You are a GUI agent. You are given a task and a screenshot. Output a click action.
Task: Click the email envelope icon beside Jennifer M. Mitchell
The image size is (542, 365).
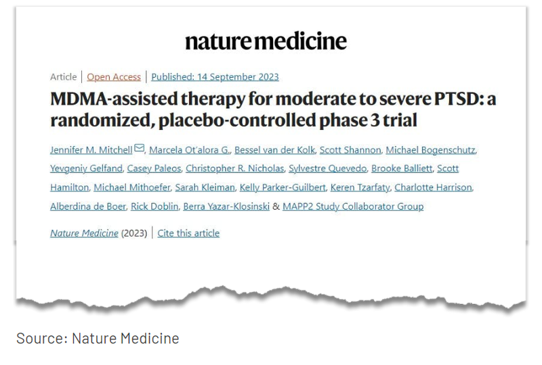[140, 148]
